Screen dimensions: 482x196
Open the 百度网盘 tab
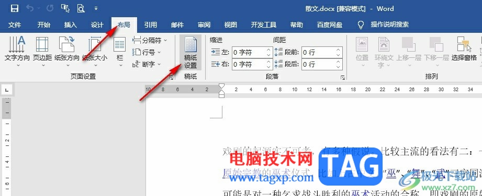(x=330, y=25)
